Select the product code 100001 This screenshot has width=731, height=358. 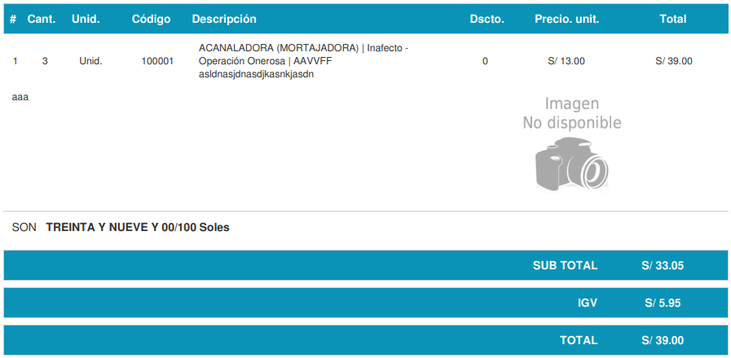157,61
